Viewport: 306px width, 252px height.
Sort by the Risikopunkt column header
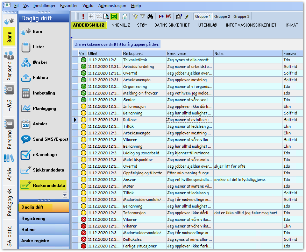tap(144, 53)
